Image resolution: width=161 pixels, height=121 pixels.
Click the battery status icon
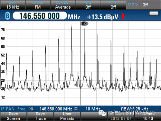pyautogui.click(x=154, y=14)
